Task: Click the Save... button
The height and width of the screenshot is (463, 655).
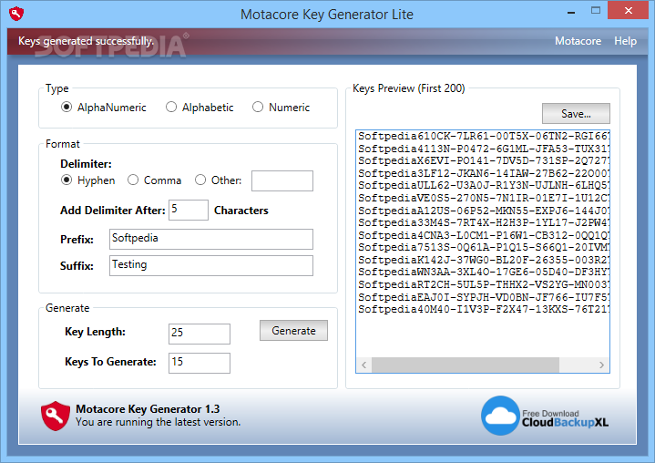Action: 576,114
